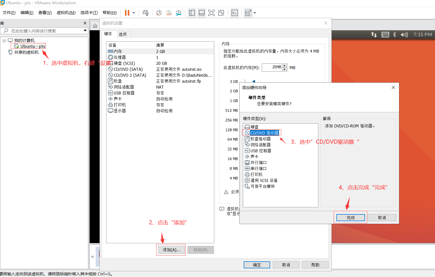The height and width of the screenshot is (277, 435).
Task: Open the Ubuntu sound indicator in the guest
Action: 404,35
